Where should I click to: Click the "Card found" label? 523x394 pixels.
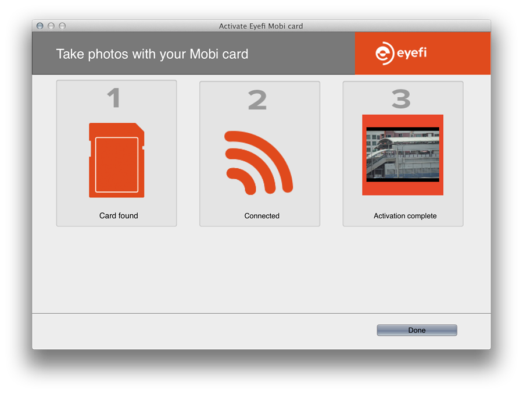click(119, 215)
